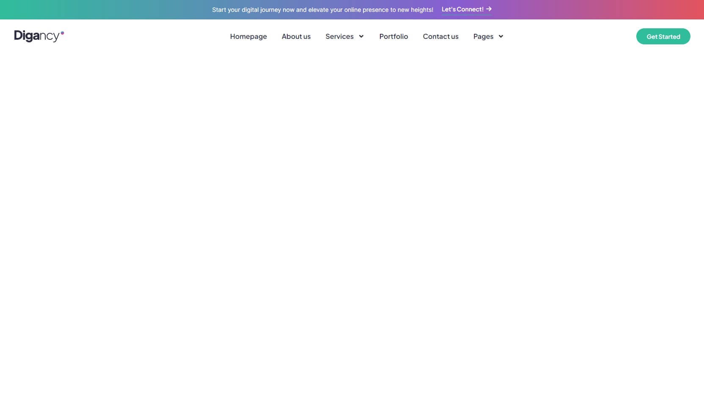The width and height of the screenshot is (704, 403).
Task: Open the Services menu label
Action: coord(339,36)
